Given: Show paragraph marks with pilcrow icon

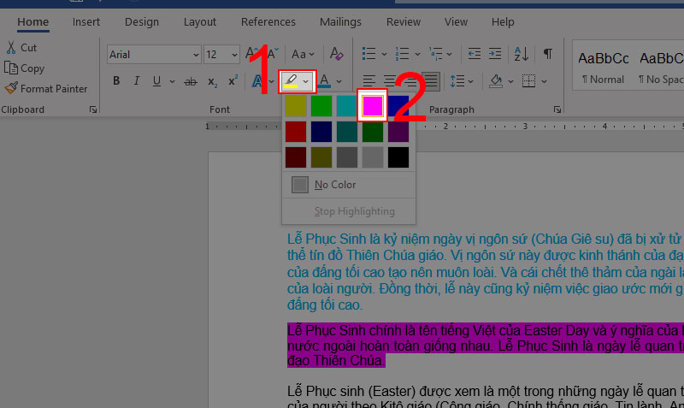Looking at the screenshot, I should pyautogui.click(x=547, y=54).
